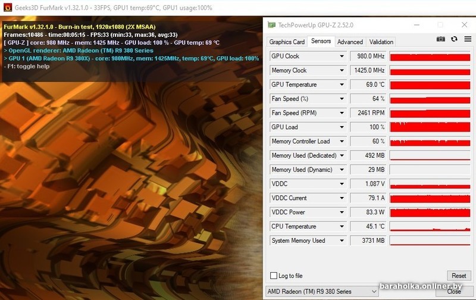
Task: Click the GPU-Z app icon in title bar
Action: coord(271,25)
